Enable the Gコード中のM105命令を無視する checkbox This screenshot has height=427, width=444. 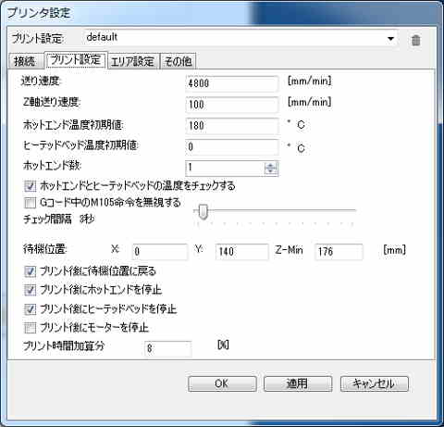coord(31,203)
